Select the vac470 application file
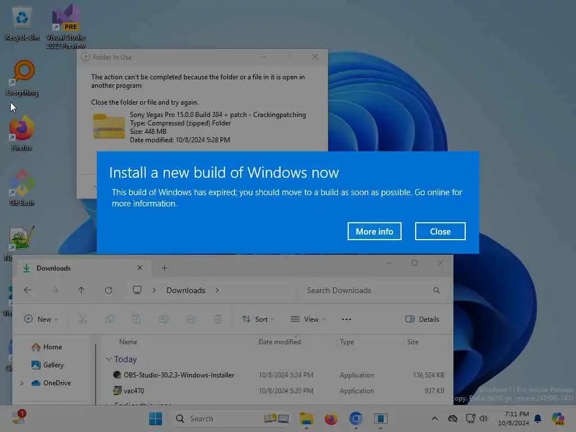 coord(129,391)
